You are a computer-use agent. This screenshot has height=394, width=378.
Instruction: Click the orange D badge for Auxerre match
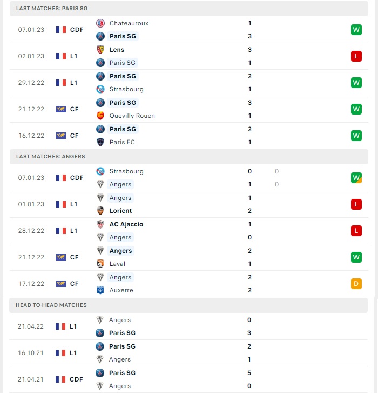pos(356,284)
